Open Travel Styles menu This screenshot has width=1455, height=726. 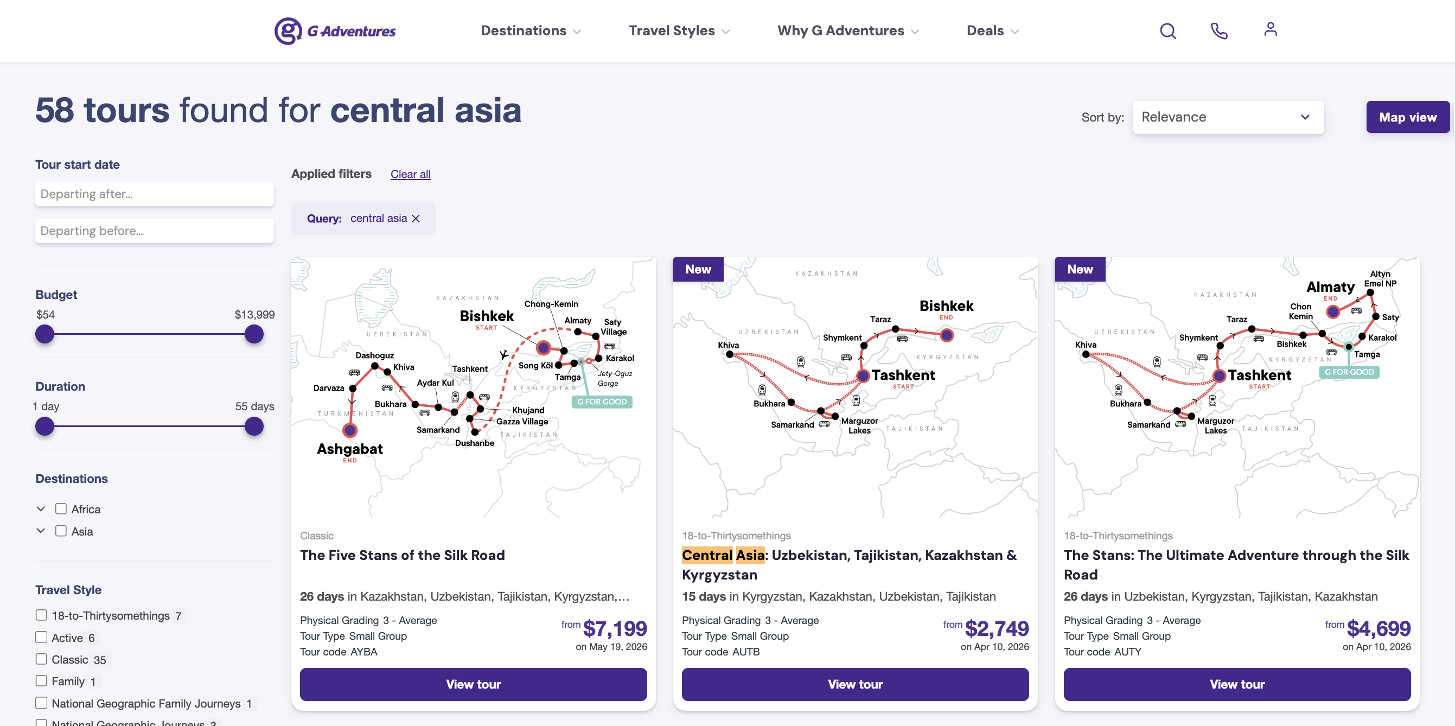tap(679, 30)
